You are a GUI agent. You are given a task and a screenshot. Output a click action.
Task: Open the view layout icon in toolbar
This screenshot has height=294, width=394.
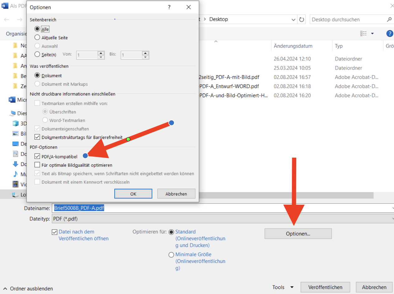click(x=364, y=34)
